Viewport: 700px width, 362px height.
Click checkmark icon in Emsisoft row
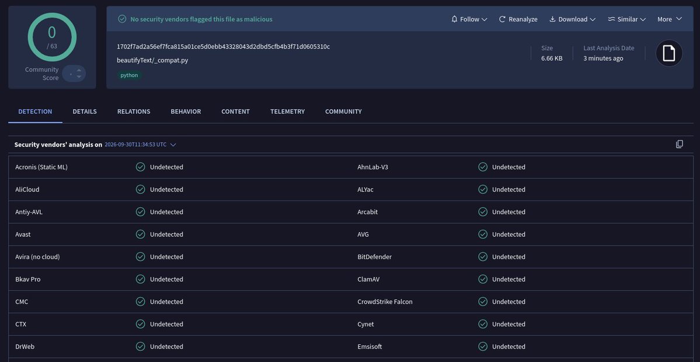(483, 346)
